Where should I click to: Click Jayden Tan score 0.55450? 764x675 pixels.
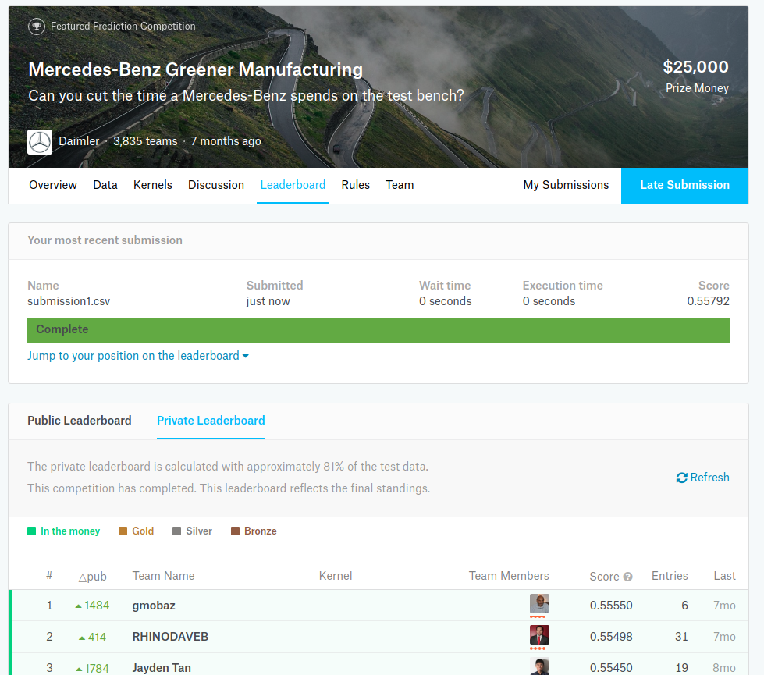[x=611, y=668]
